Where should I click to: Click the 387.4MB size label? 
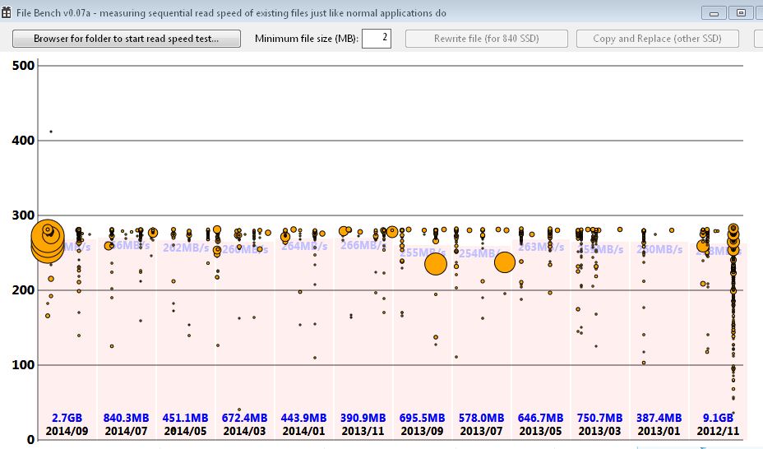point(659,418)
